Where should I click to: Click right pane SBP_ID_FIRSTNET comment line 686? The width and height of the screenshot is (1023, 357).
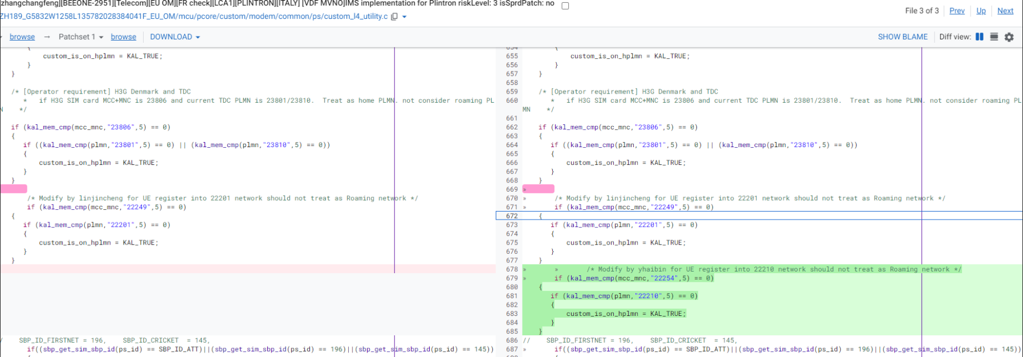click(x=630, y=340)
